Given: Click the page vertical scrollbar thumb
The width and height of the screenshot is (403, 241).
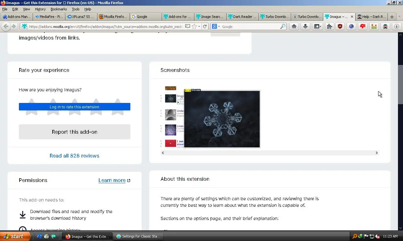Looking at the screenshot, I should [400, 84].
